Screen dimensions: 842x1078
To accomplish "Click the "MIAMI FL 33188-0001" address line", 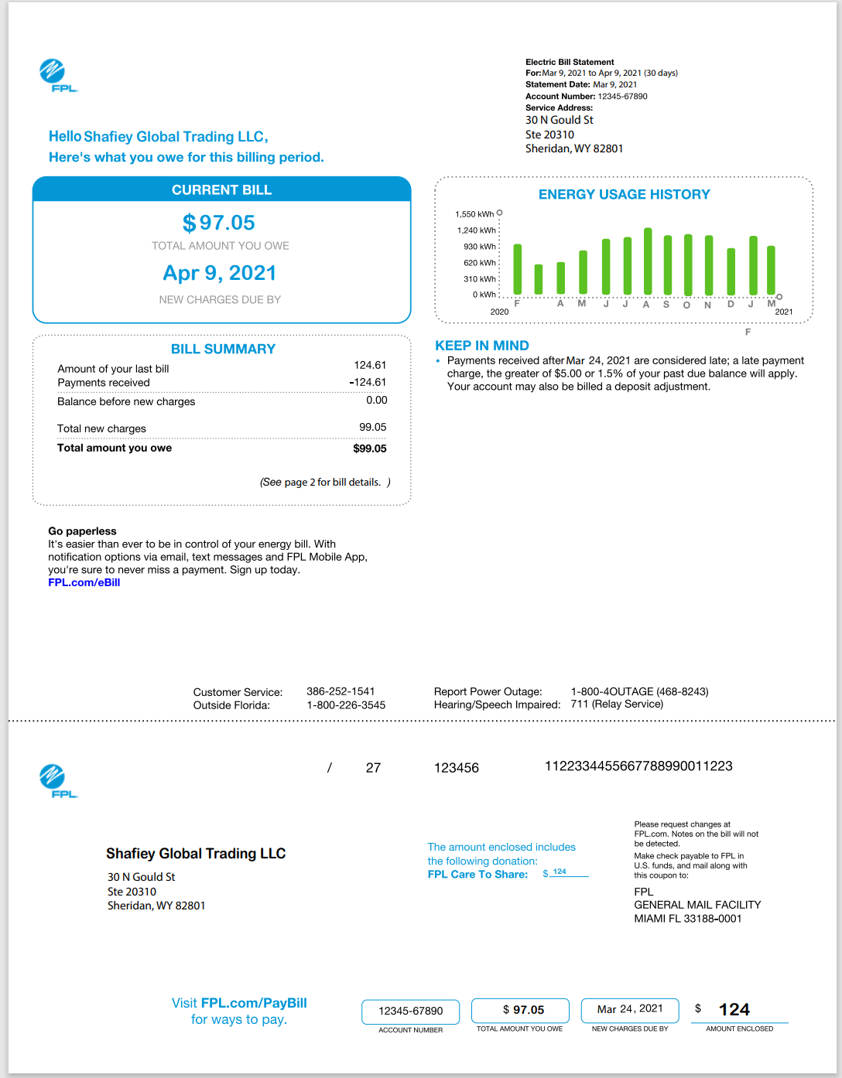I will click(x=688, y=919).
